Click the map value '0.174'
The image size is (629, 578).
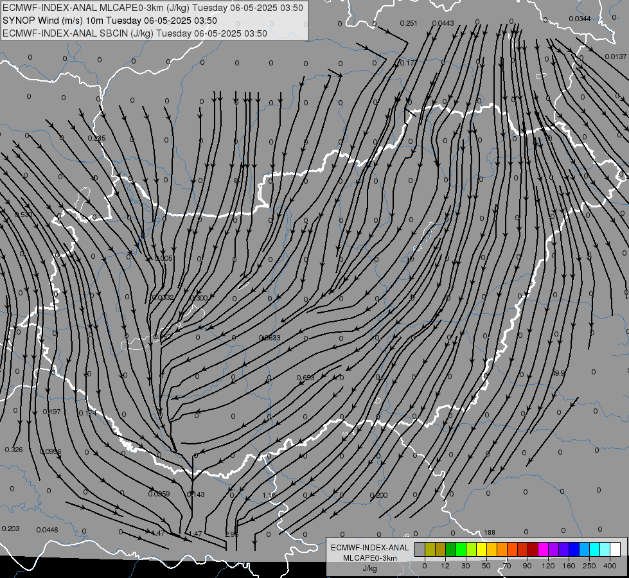point(87,413)
